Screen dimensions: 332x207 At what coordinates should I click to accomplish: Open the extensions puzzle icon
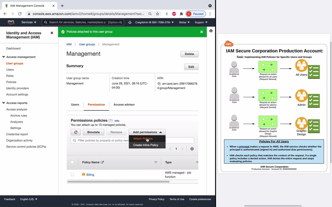[x=181, y=14]
